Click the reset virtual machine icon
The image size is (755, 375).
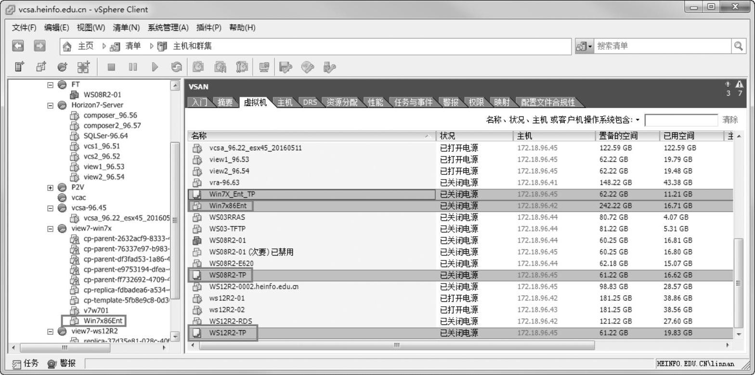click(177, 67)
